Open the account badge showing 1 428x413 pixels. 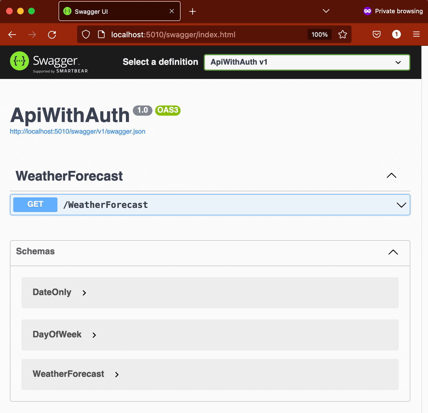click(x=397, y=34)
